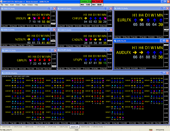Click the London clock showing Mon 13:05
170x131 pixels.
[x=86, y=5]
